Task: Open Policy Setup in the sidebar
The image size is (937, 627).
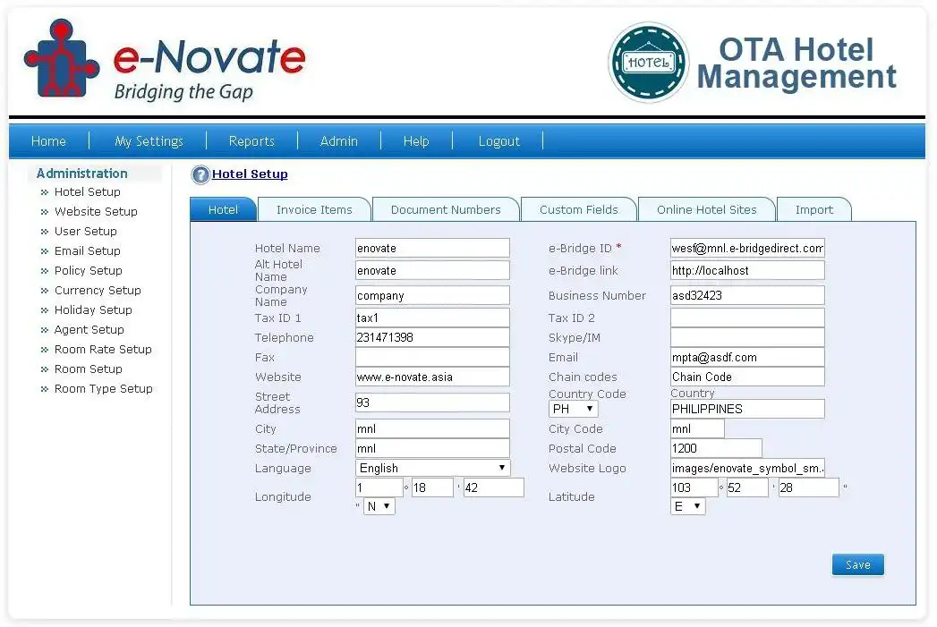Action: 88,271
